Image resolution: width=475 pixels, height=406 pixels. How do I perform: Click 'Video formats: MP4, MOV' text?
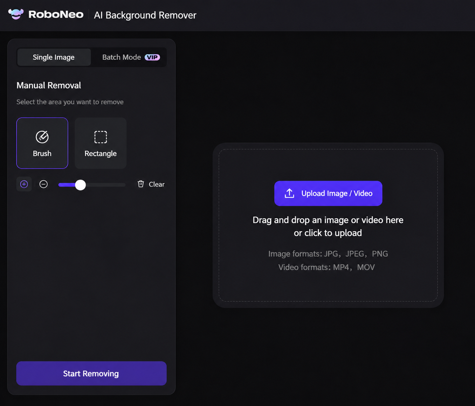(x=326, y=267)
